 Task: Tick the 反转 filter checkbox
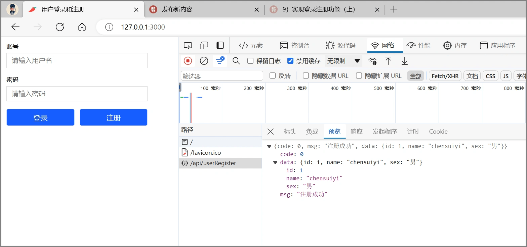[273, 76]
